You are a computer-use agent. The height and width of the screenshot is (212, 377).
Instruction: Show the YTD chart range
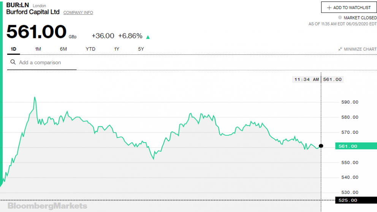90,49
